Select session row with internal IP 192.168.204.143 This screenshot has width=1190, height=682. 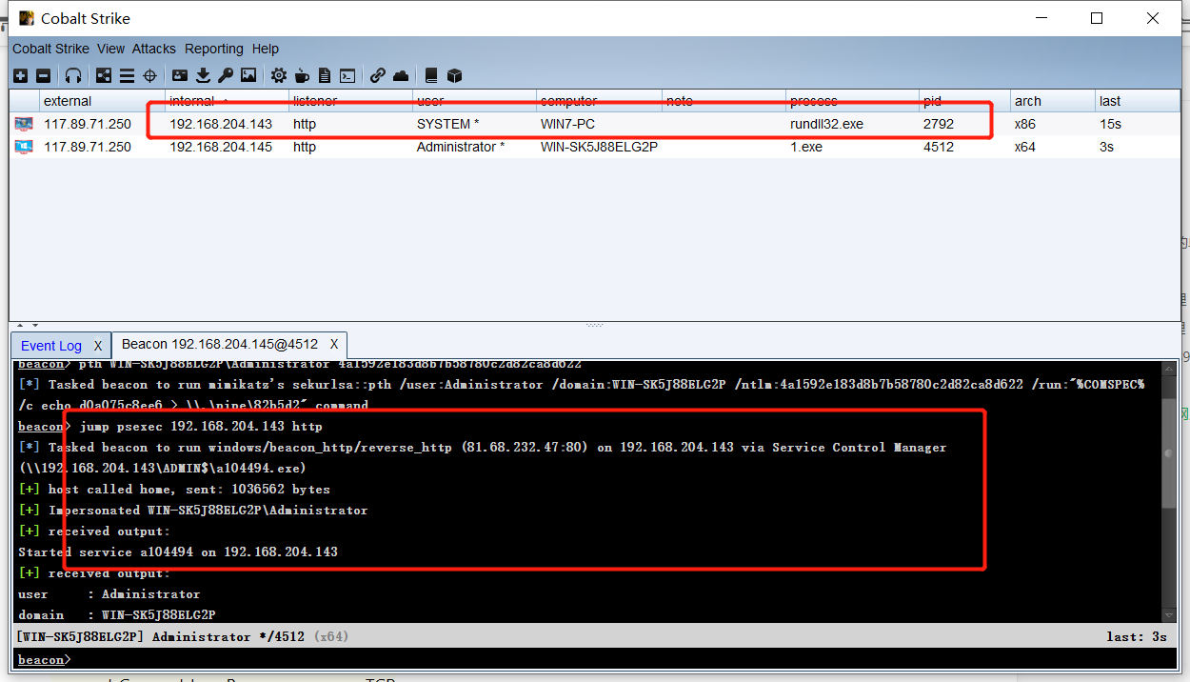click(x=595, y=124)
